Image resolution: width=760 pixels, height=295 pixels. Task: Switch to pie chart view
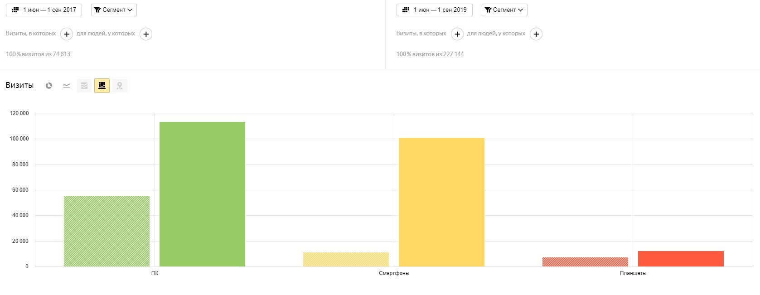(49, 86)
